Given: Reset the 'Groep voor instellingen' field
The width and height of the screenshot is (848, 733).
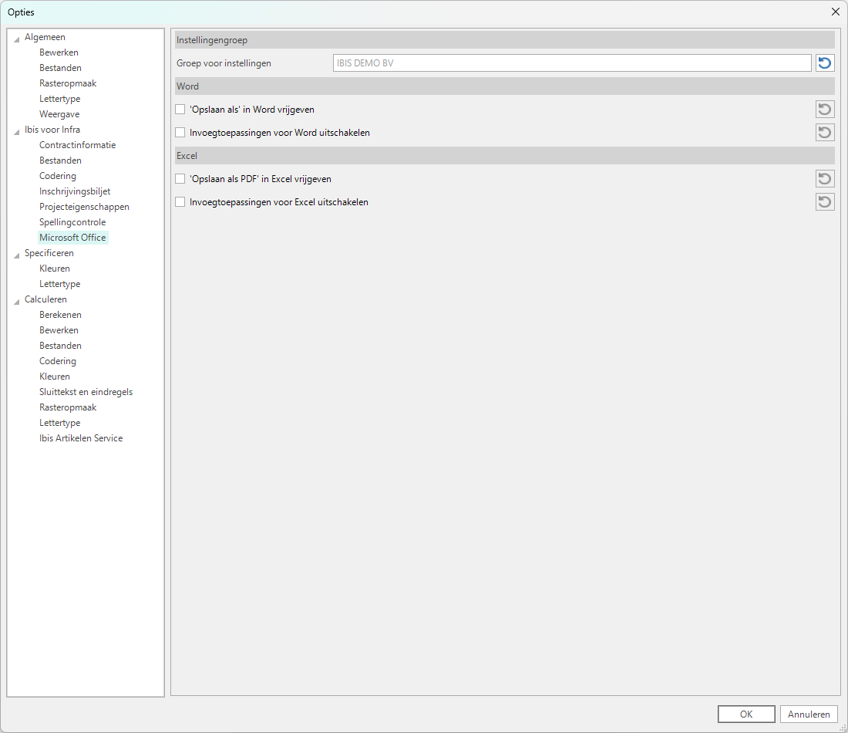Looking at the screenshot, I should coord(825,63).
